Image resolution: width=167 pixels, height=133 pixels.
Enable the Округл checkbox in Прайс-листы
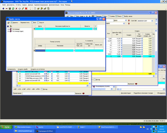[38, 23]
